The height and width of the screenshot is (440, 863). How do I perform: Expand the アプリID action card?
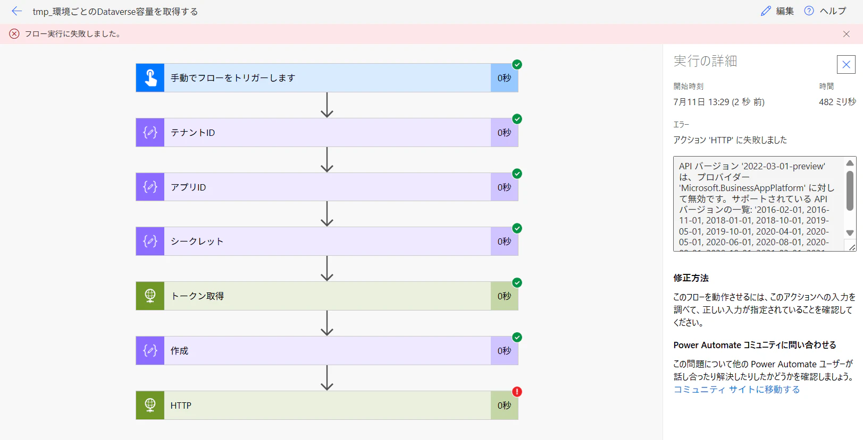(327, 187)
